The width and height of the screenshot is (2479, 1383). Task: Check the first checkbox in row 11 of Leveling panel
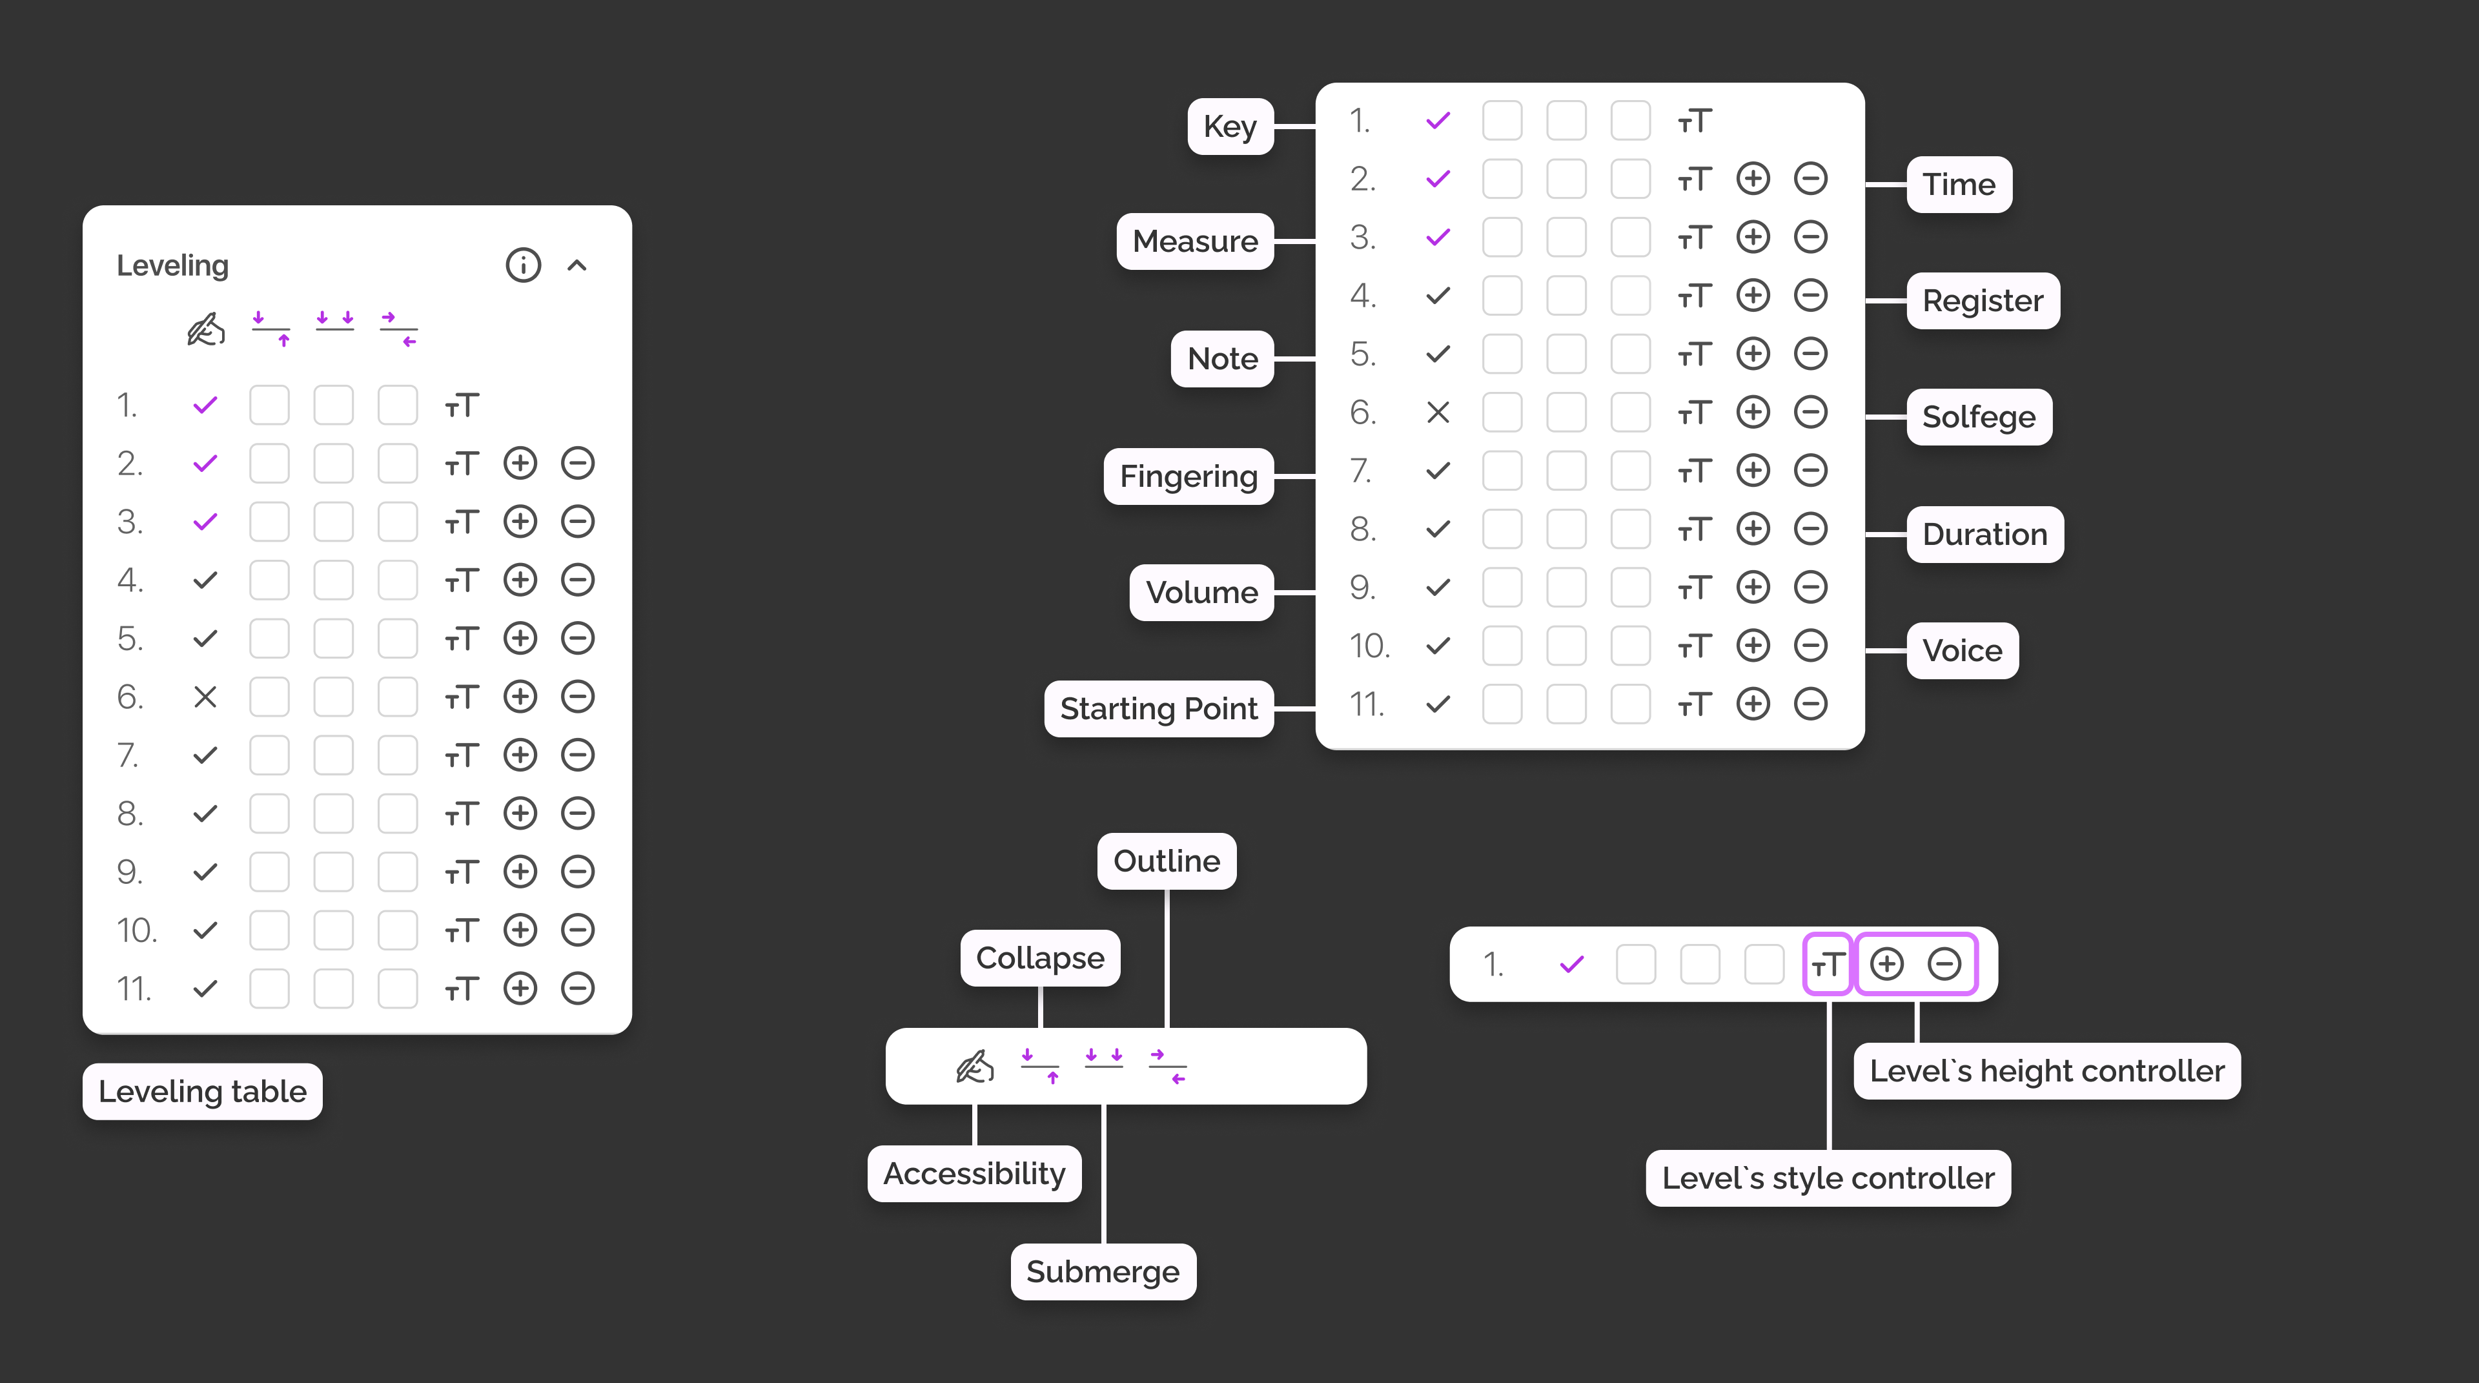[269, 989]
